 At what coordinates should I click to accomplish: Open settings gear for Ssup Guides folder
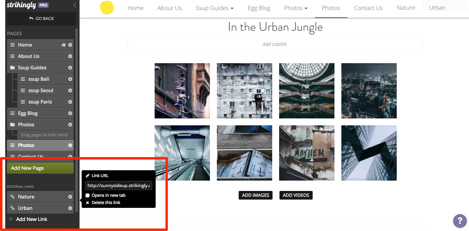click(70, 68)
